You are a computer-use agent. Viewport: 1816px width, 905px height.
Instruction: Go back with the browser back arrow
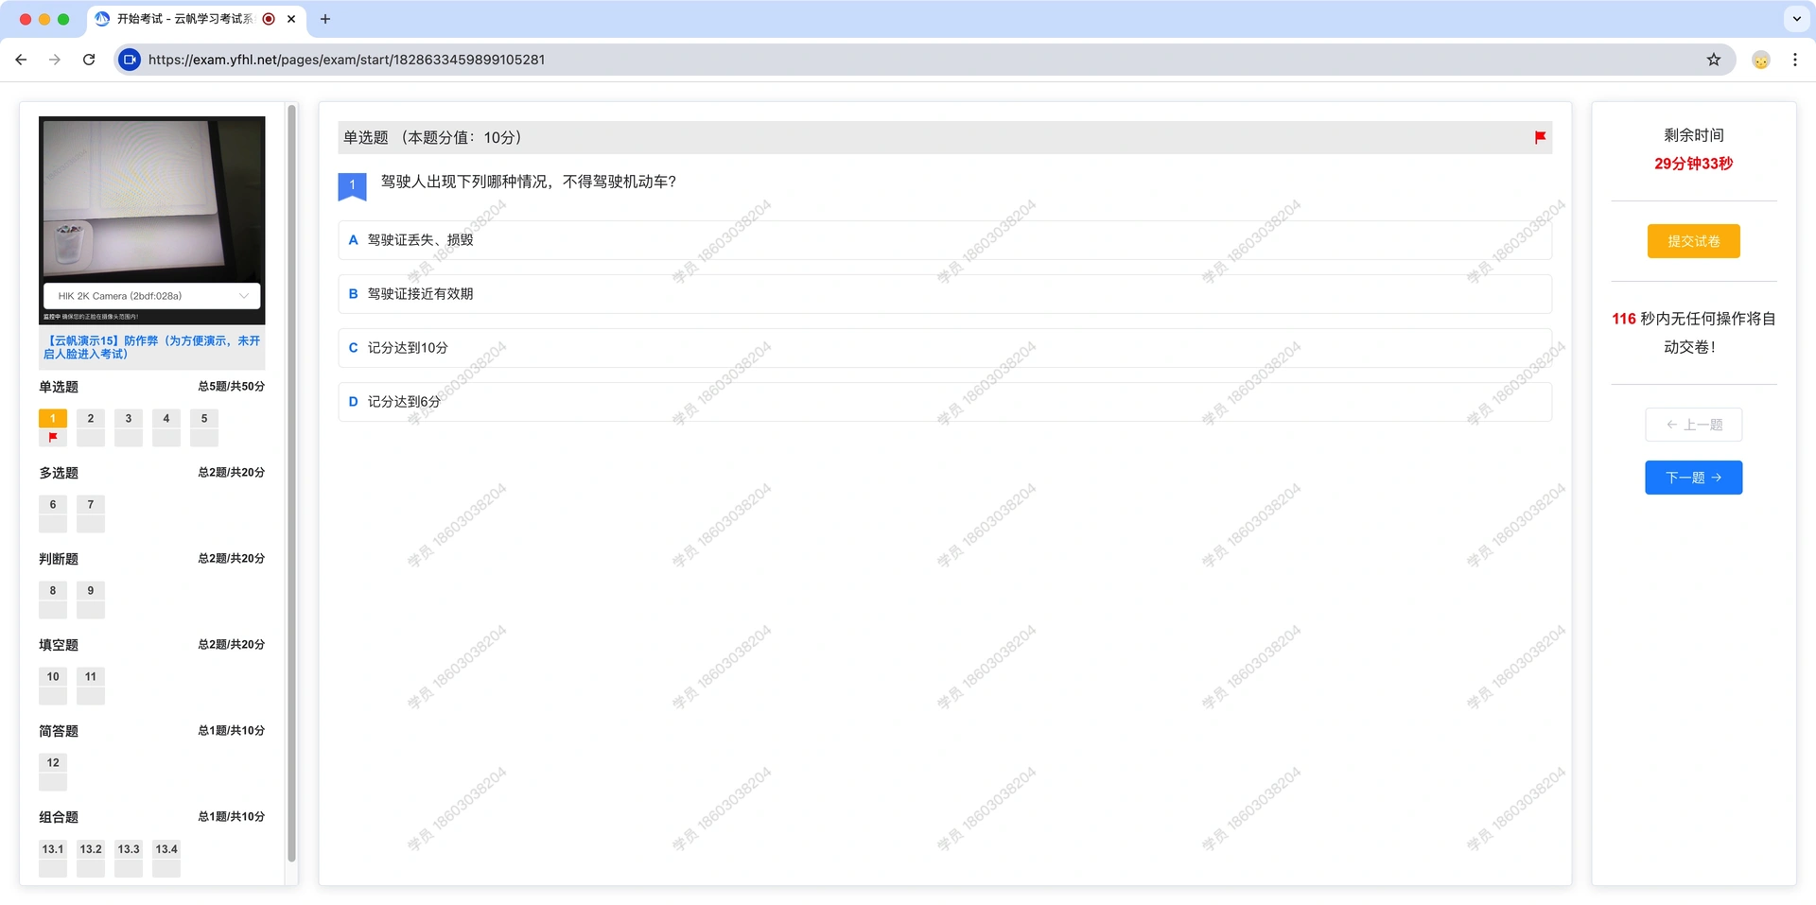pyautogui.click(x=21, y=60)
